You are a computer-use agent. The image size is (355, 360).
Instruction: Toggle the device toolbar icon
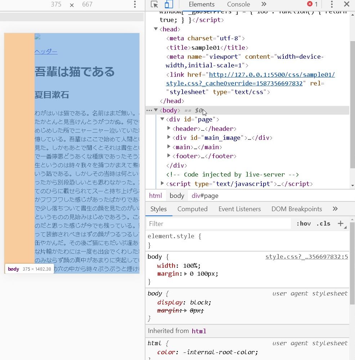click(x=168, y=4)
